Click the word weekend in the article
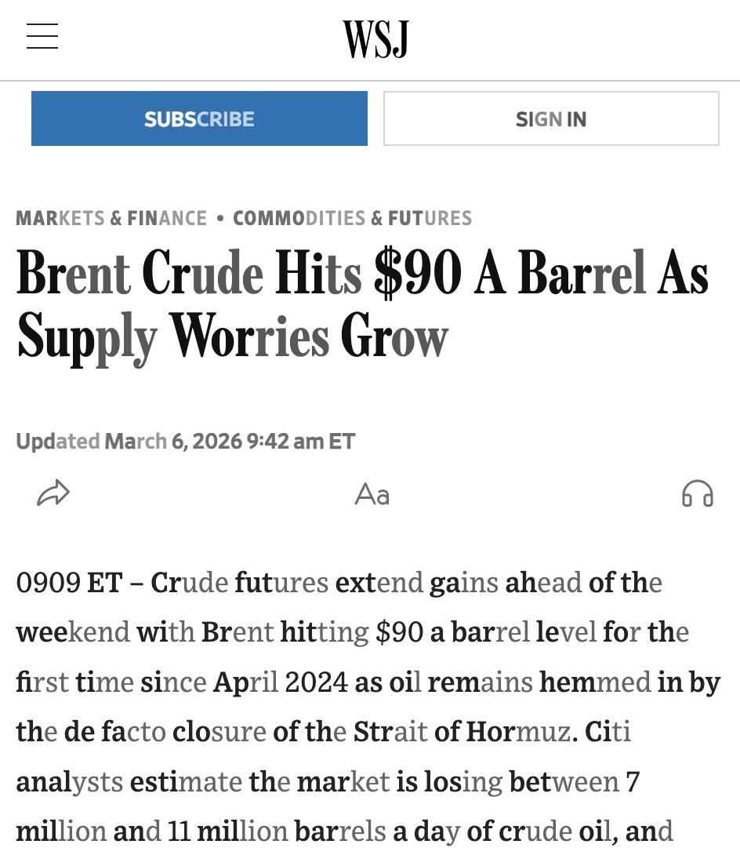The height and width of the screenshot is (855, 740). click(x=73, y=632)
